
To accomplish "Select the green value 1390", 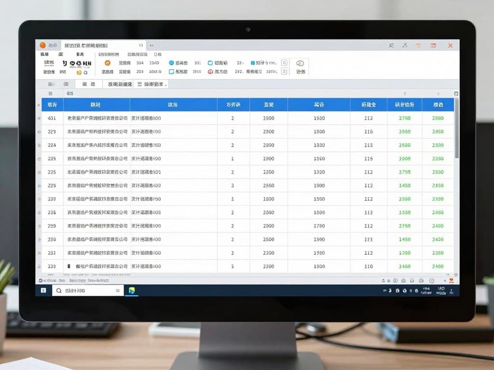I will 405,253.
